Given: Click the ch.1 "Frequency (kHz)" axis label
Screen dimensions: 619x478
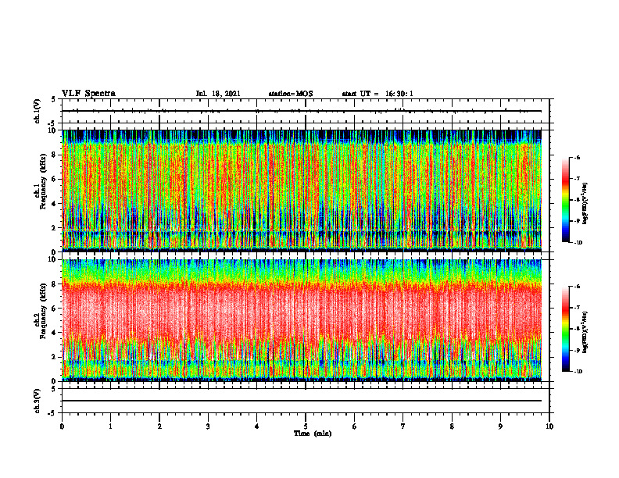Looking at the screenshot, I should click(43, 181).
